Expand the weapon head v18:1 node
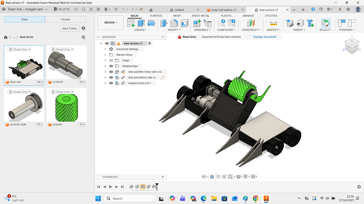 point(105,83)
